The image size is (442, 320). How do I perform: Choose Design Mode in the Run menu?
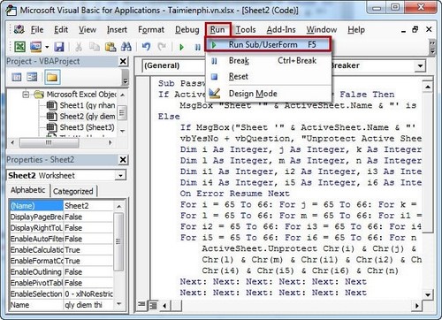coord(268,94)
